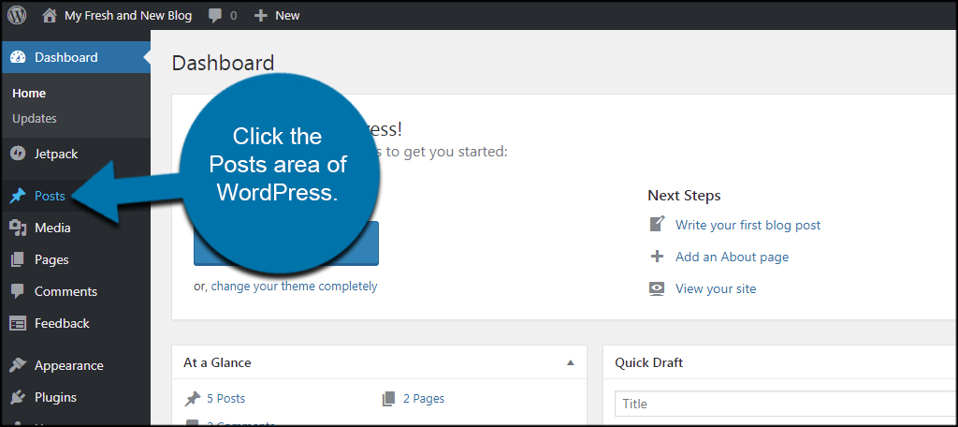
Task: Click the plus icon beside Add an About page
Action: pyautogui.click(x=657, y=257)
